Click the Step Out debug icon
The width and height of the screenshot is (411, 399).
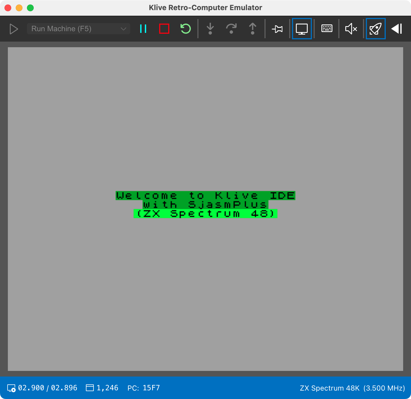click(253, 29)
